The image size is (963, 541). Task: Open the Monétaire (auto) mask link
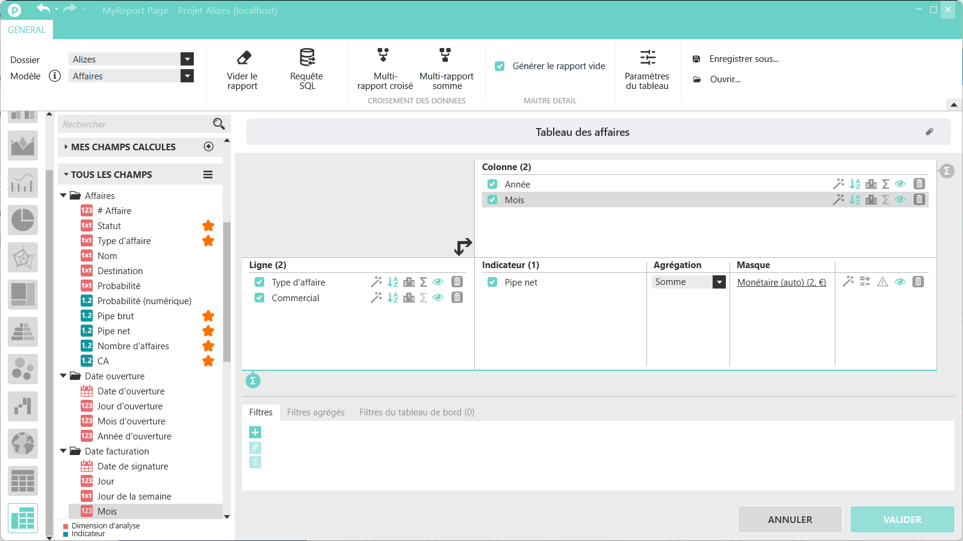click(781, 283)
